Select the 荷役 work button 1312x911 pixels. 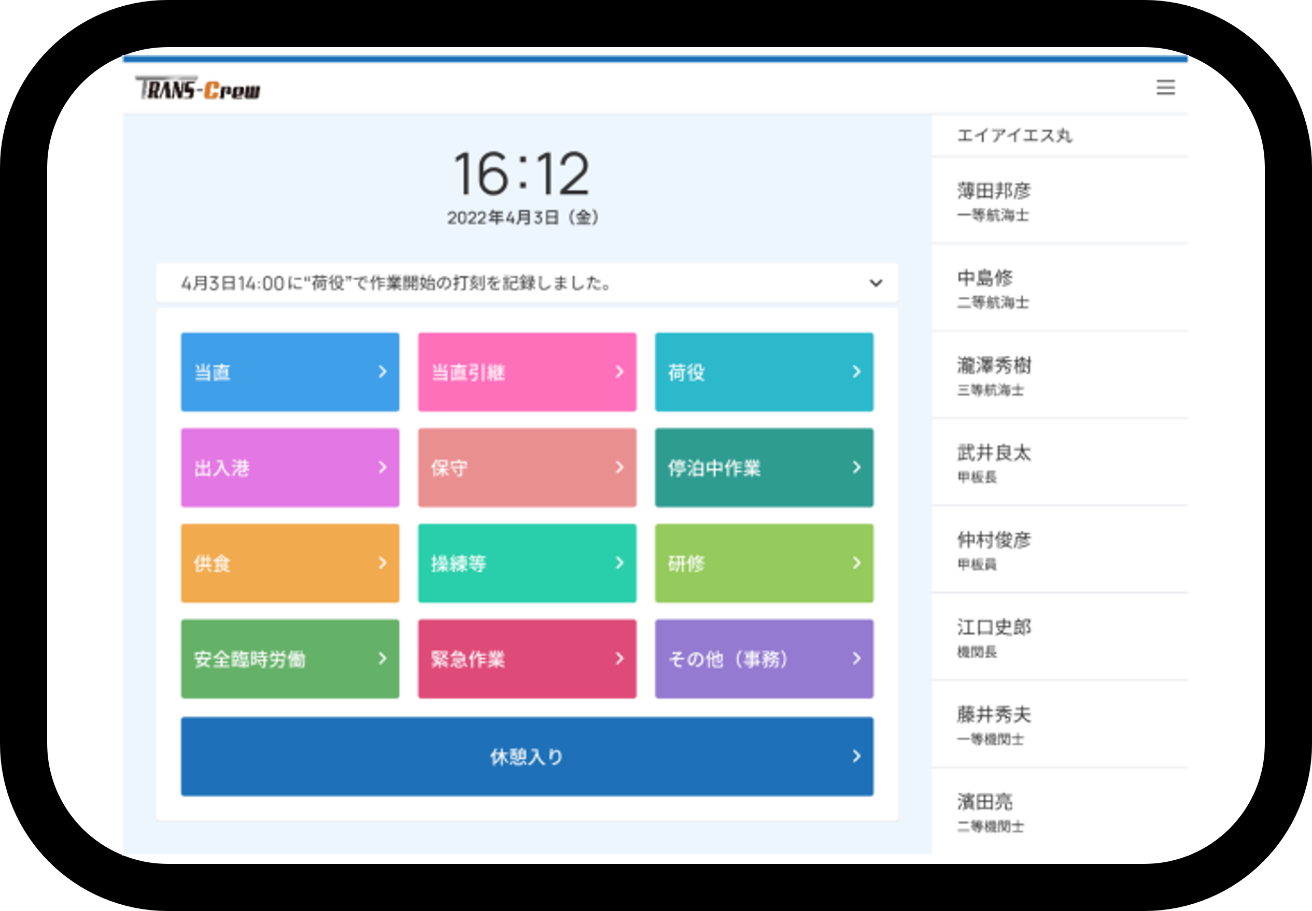tap(764, 372)
